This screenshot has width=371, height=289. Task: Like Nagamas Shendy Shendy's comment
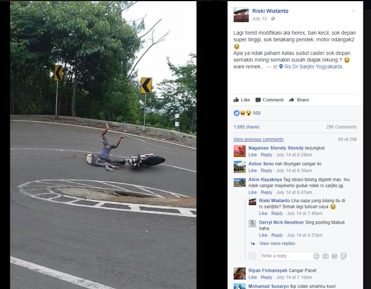pos(253,155)
